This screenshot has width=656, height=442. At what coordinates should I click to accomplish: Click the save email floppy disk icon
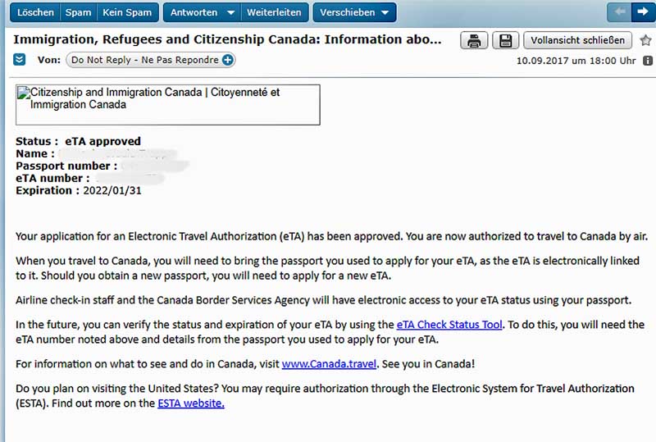pos(505,40)
